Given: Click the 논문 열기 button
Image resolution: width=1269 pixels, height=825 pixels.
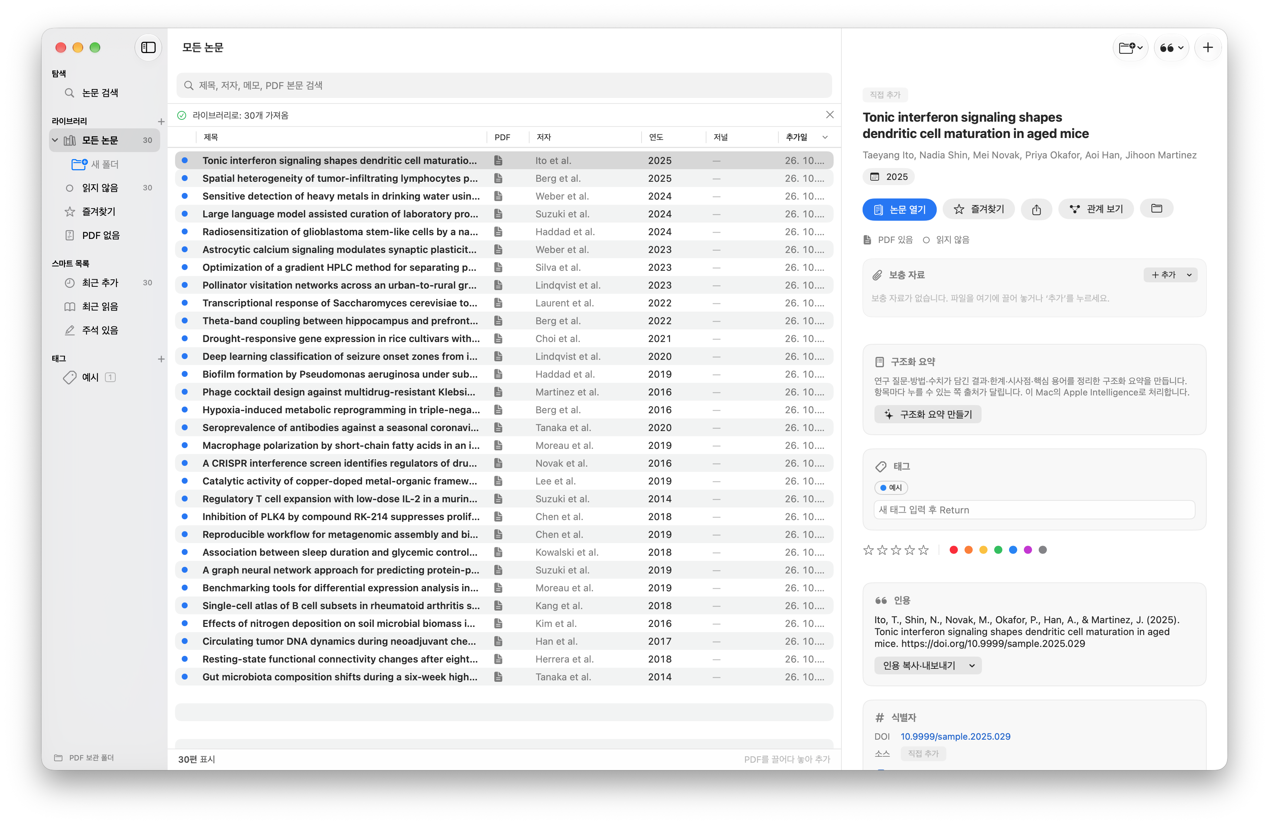Looking at the screenshot, I should [x=899, y=210].
